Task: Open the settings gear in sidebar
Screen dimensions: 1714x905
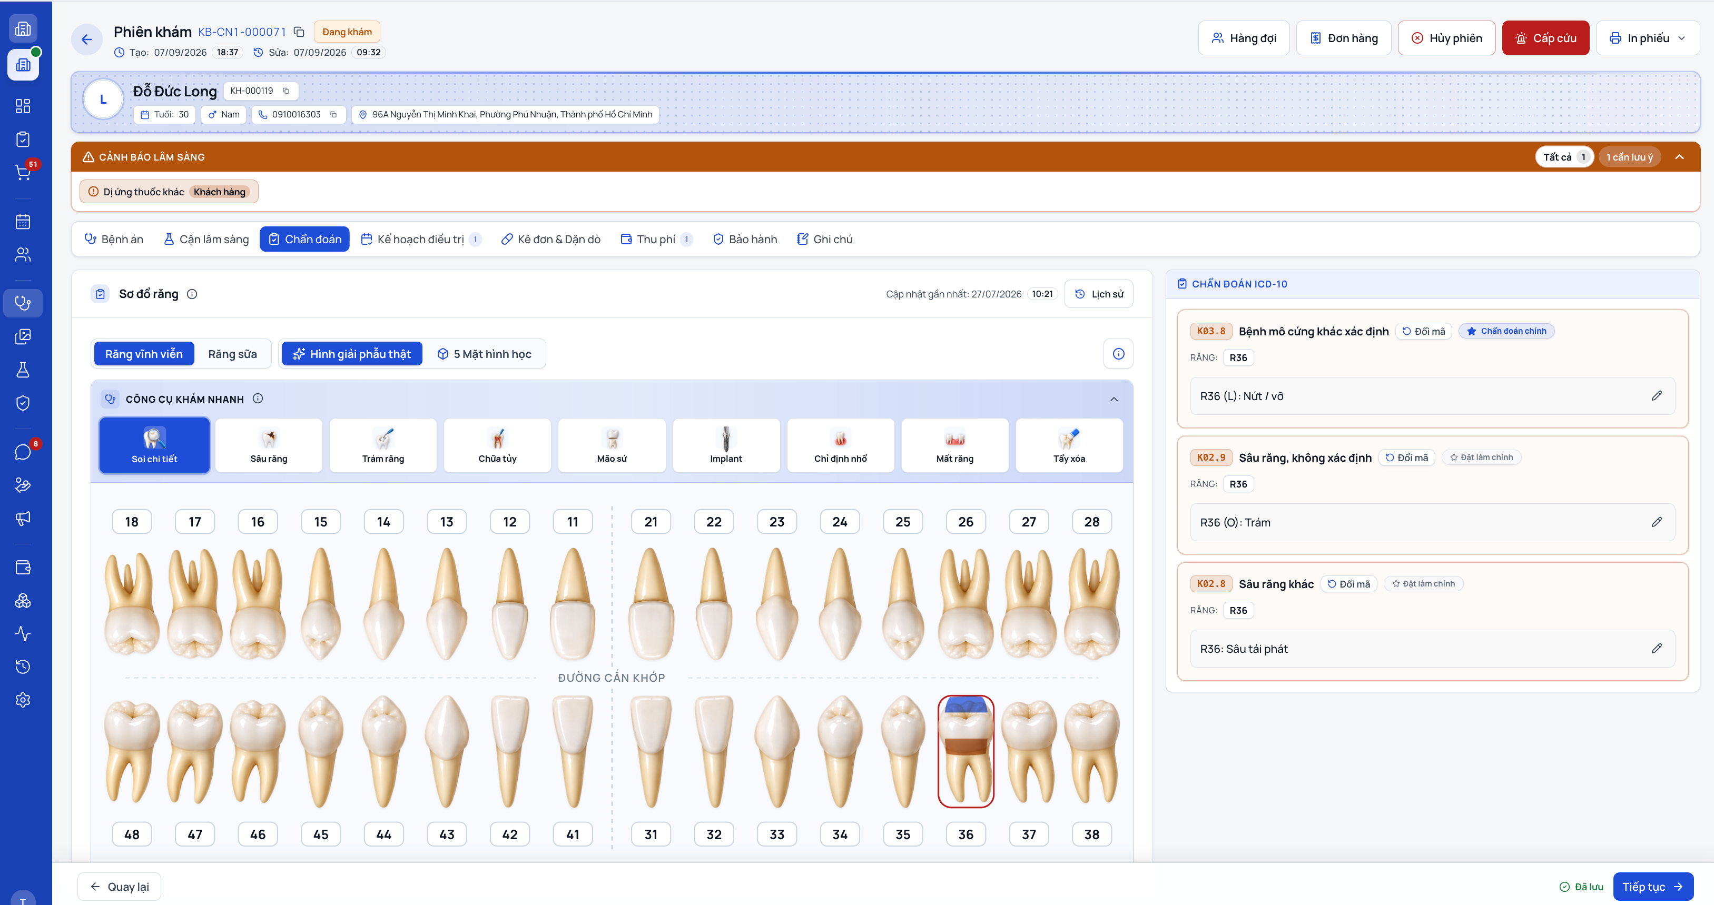Action: tap(23, 700)
